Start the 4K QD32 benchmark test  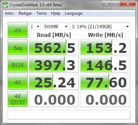pyautogui.click(x=18, y=99)
